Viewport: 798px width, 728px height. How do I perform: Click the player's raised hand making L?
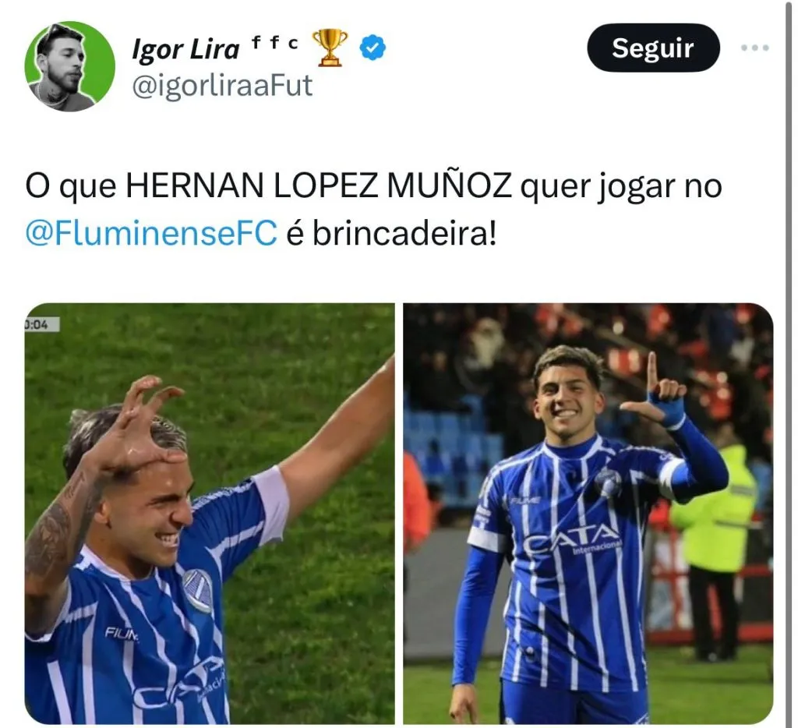coord(656,390)
